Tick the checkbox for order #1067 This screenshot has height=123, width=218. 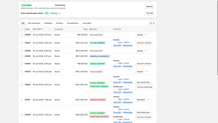pyautogui.click(x=22, y=43)
